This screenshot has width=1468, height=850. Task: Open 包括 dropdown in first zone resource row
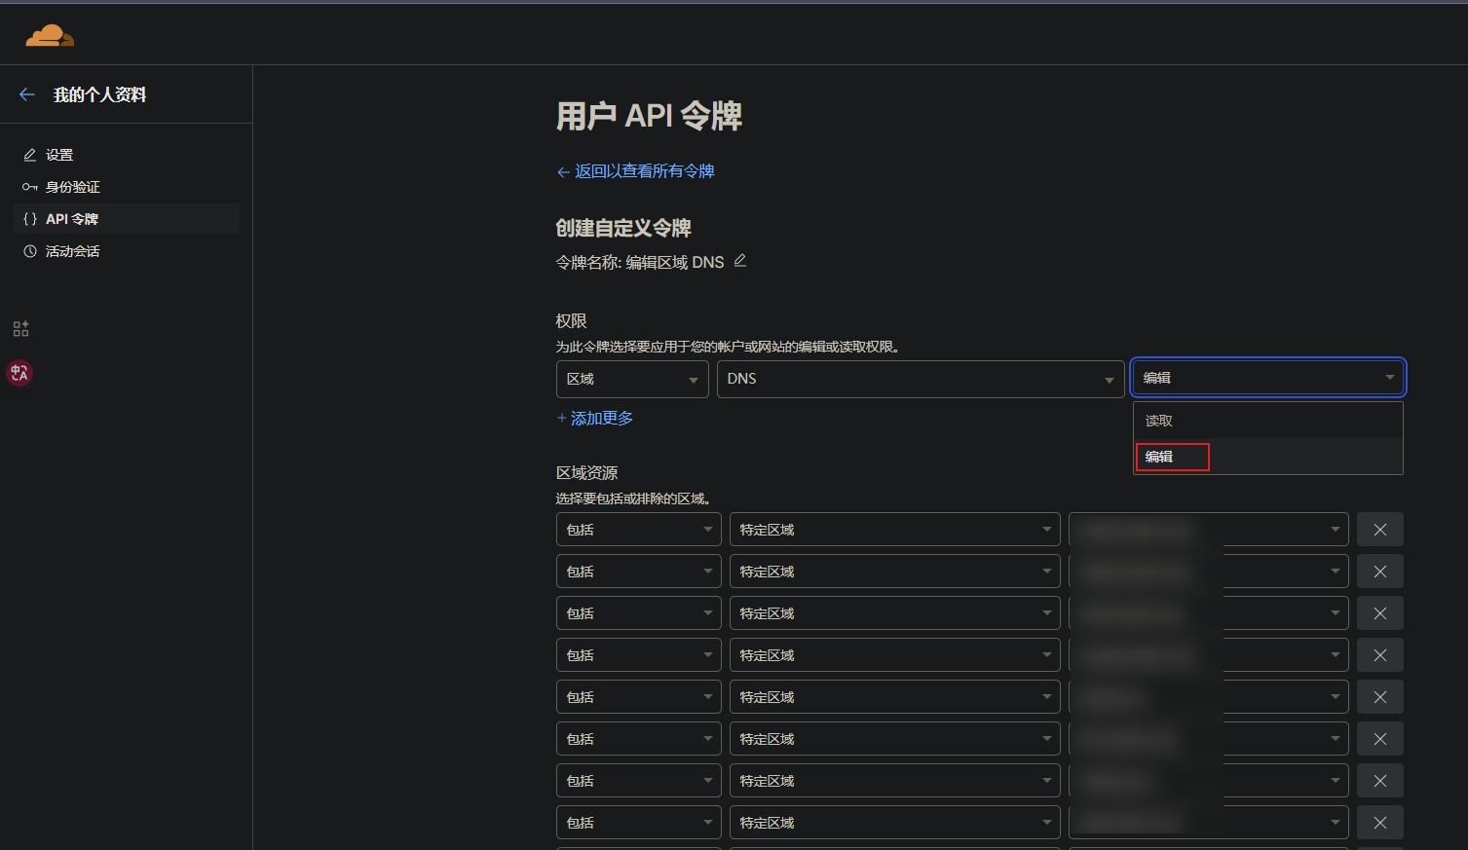pyautogui.click(x=639, y=530)
